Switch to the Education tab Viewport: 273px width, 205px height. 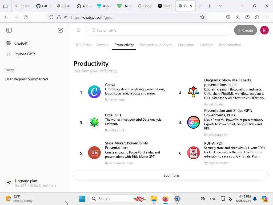coord(186,45)
